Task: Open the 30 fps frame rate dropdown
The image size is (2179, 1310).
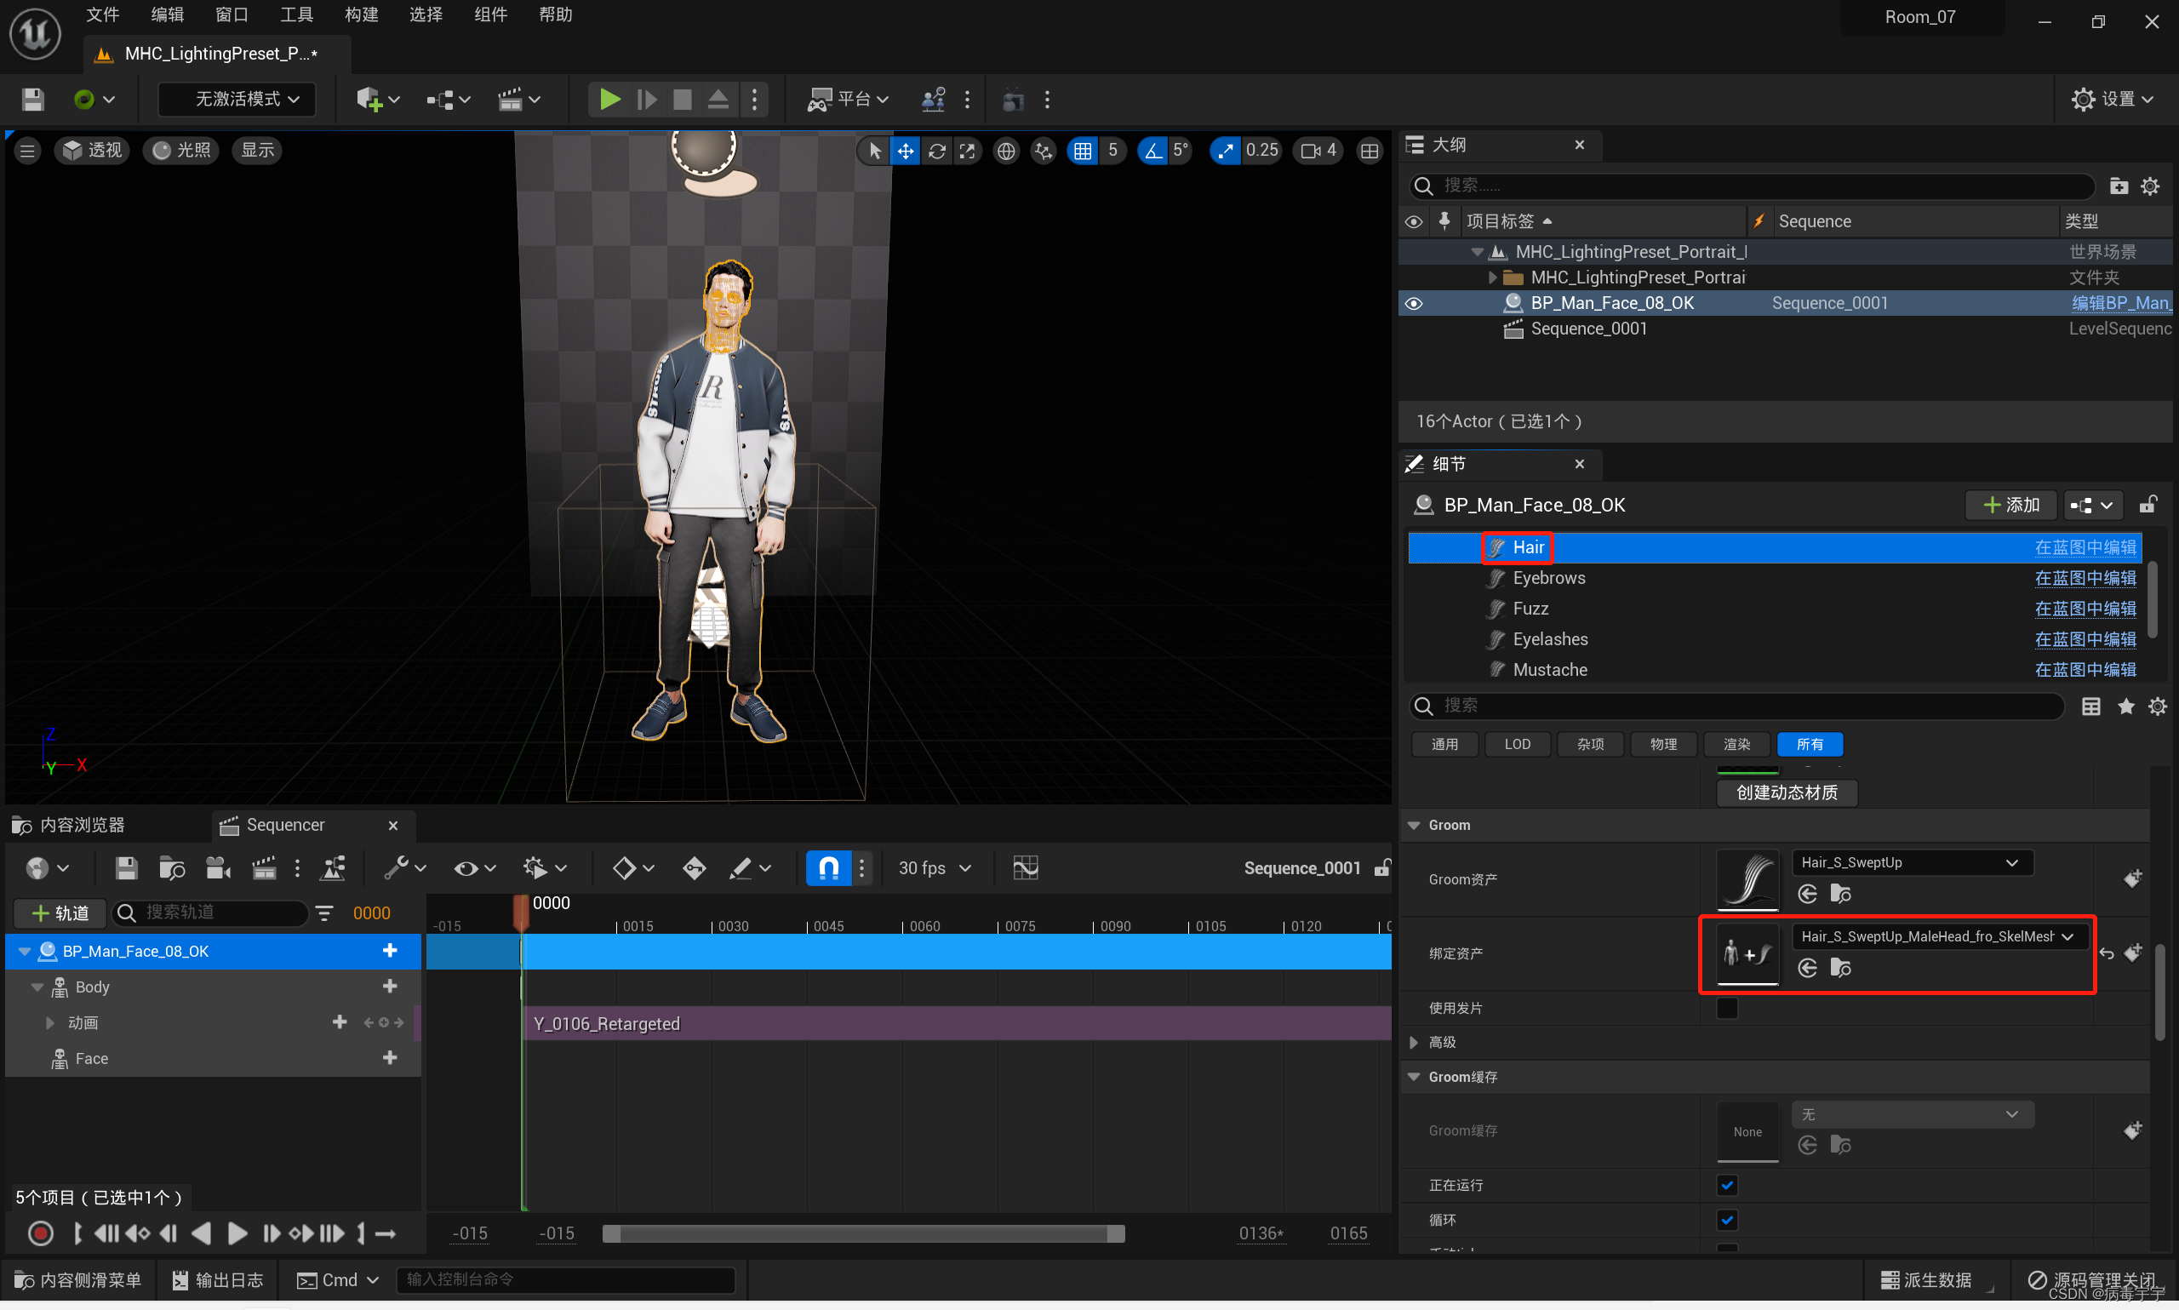Action: (x=935, y=868)
